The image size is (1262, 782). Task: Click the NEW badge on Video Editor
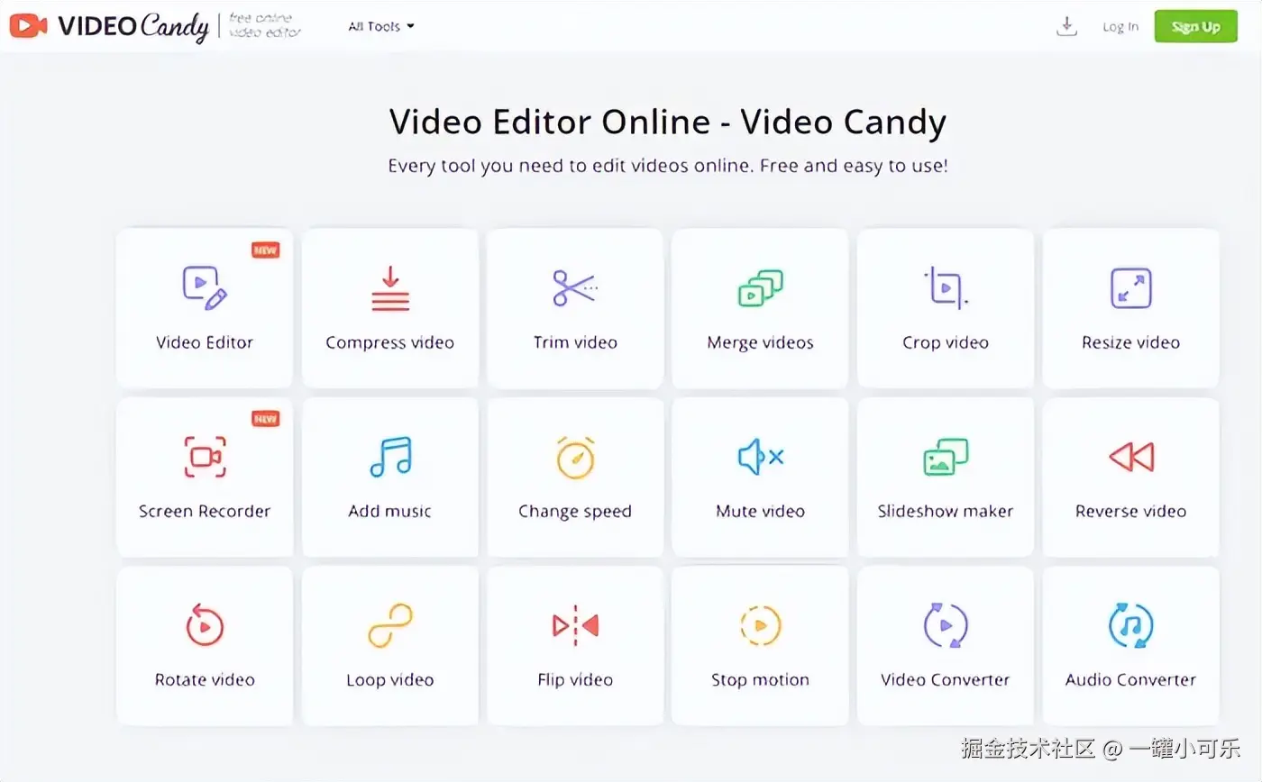(265, 250)
